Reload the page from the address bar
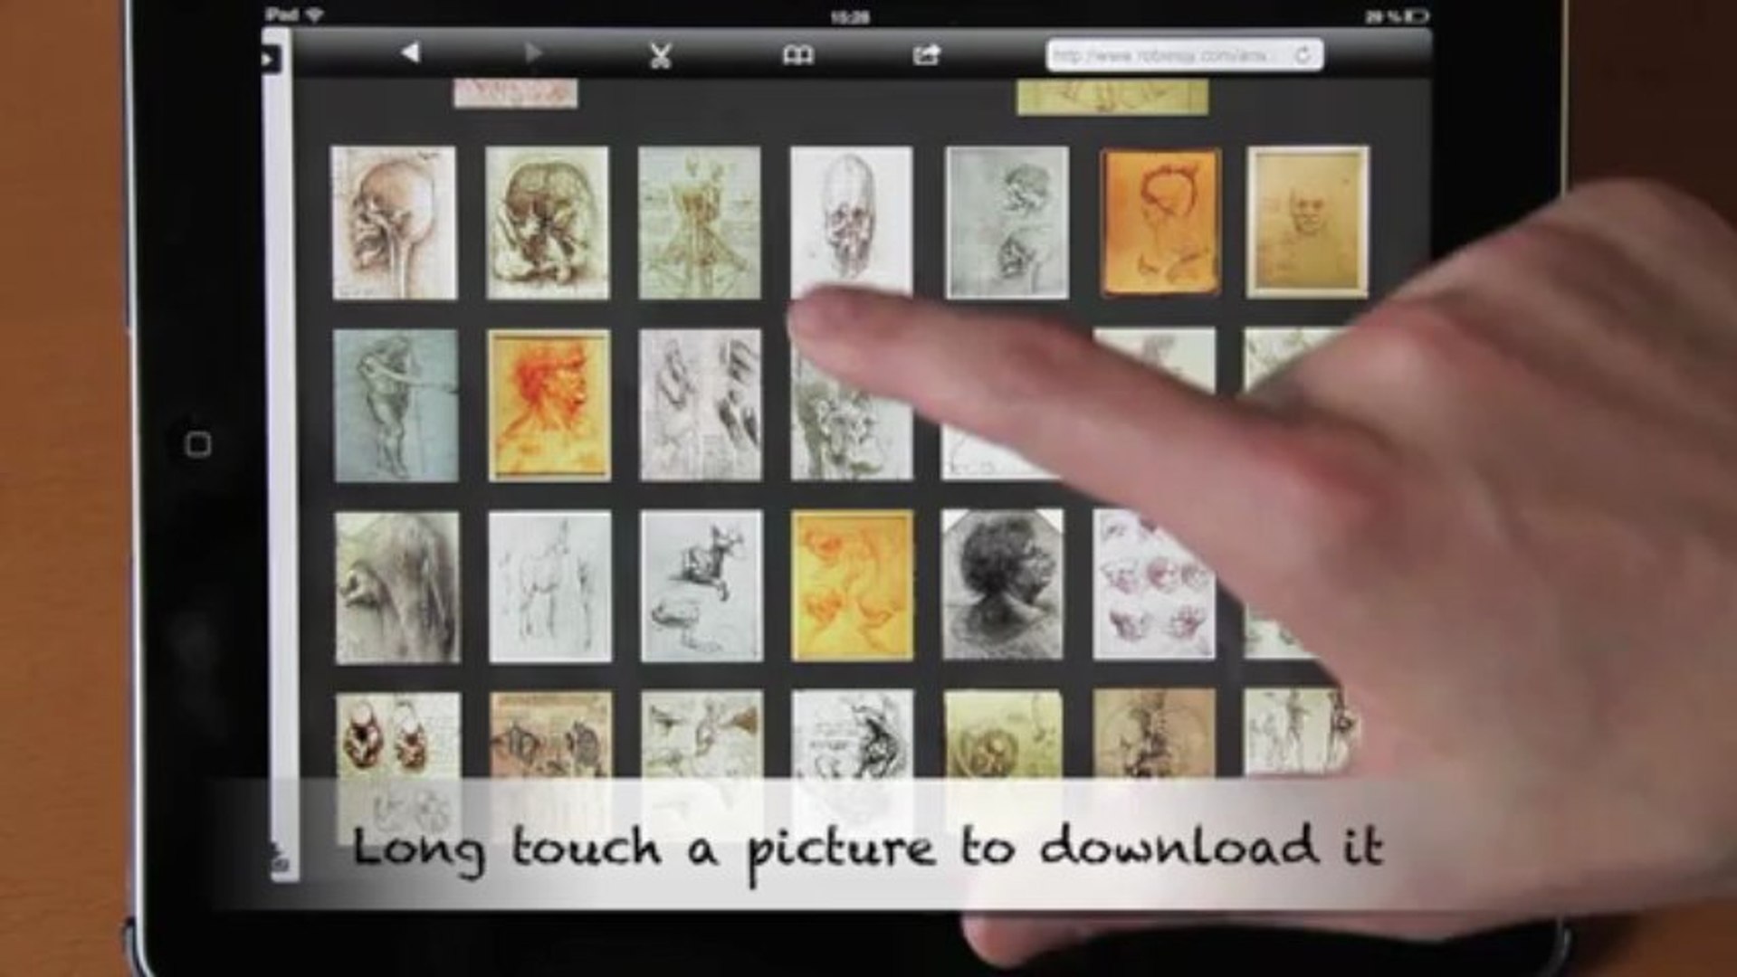The image size is (1737, 977). [x=1302, y=55]
